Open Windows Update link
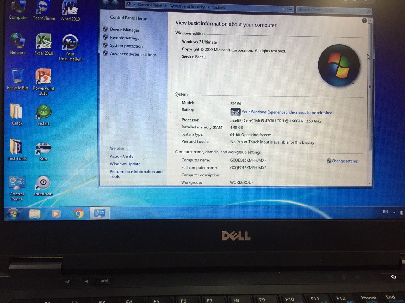405x303 pixels. click(x=125, y=164)
